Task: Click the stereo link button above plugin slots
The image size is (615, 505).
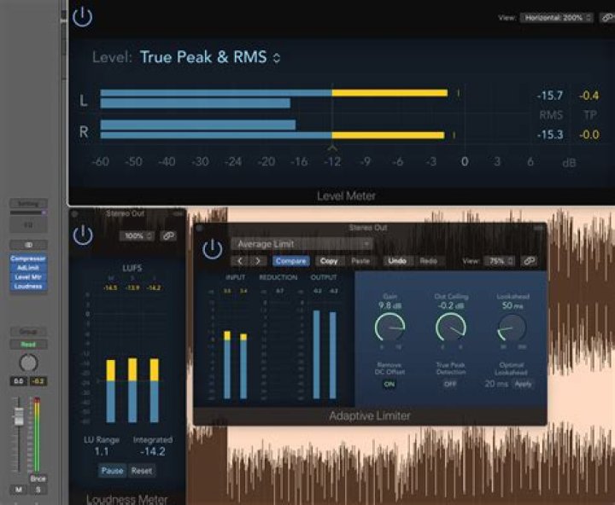Action: (28, 245)
